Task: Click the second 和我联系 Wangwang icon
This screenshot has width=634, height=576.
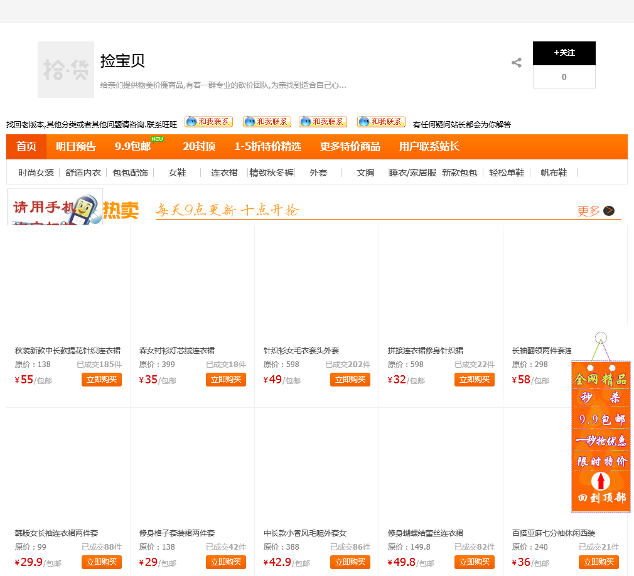Action: click(267, 121)
